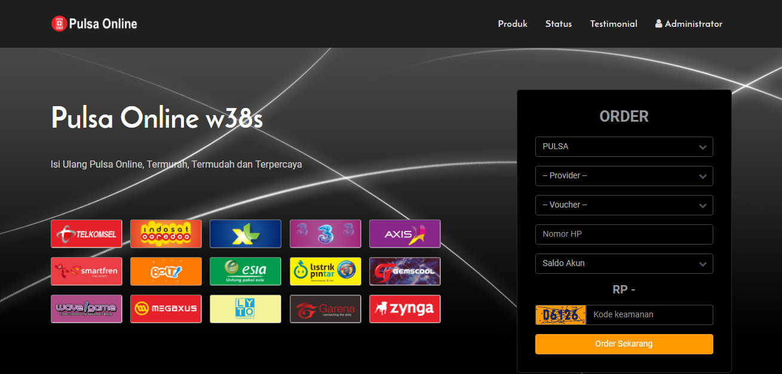
Task: Go to the Status page
Action: [559, 24]
